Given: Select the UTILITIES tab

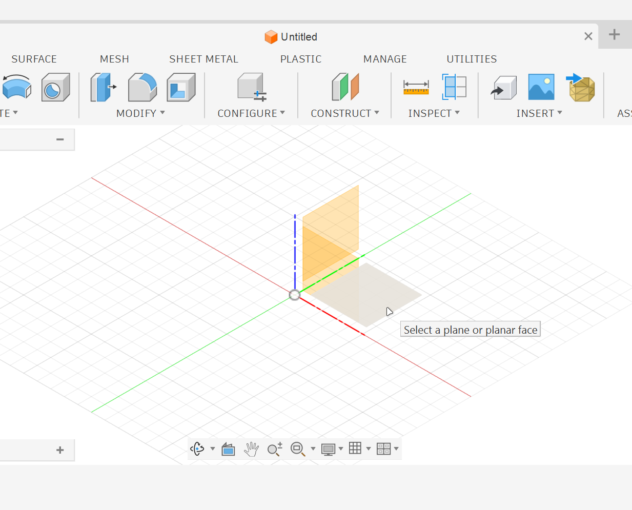Looking at the screenshot, I should click(x=472, y=59).
